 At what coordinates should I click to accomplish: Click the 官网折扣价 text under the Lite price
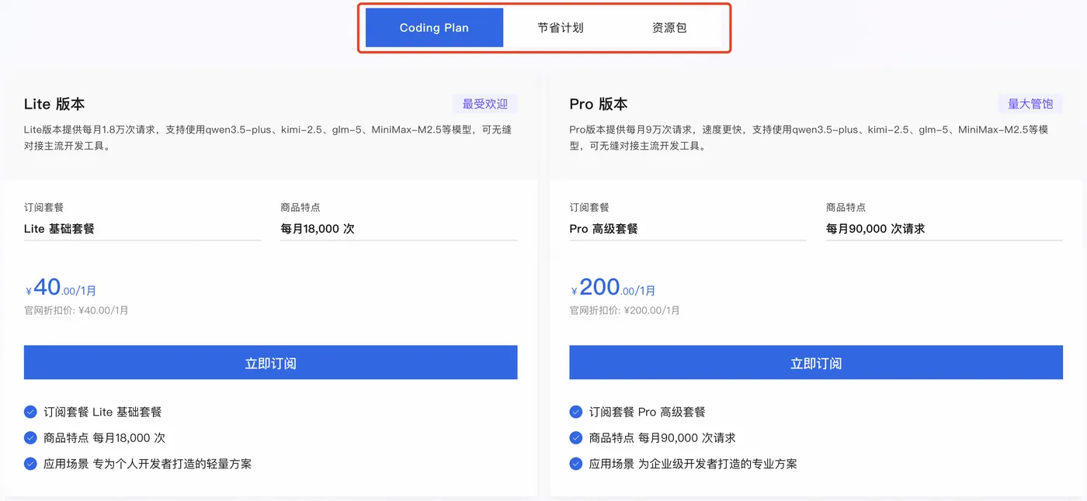tap(77, 310)
